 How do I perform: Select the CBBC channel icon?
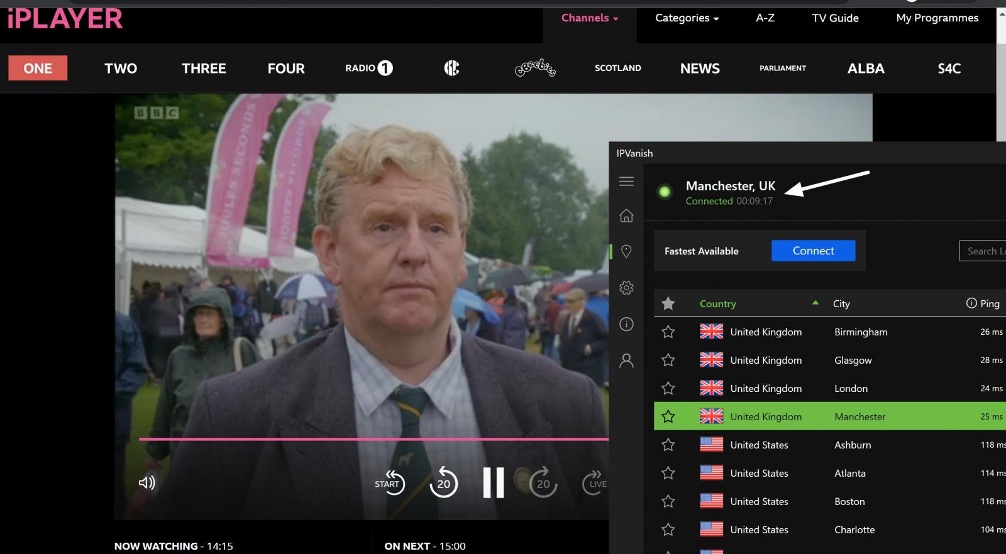click(x=451, y=68)
